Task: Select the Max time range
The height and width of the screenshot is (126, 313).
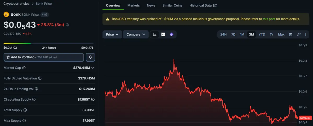Action: [x=281, y=34]
